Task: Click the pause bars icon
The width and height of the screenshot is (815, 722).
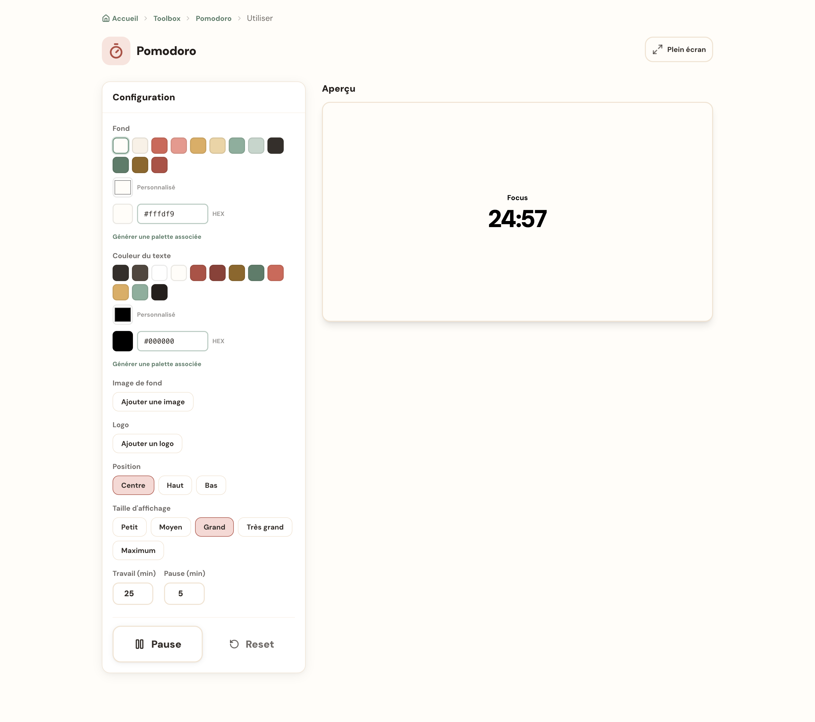Action: (140, 644)
